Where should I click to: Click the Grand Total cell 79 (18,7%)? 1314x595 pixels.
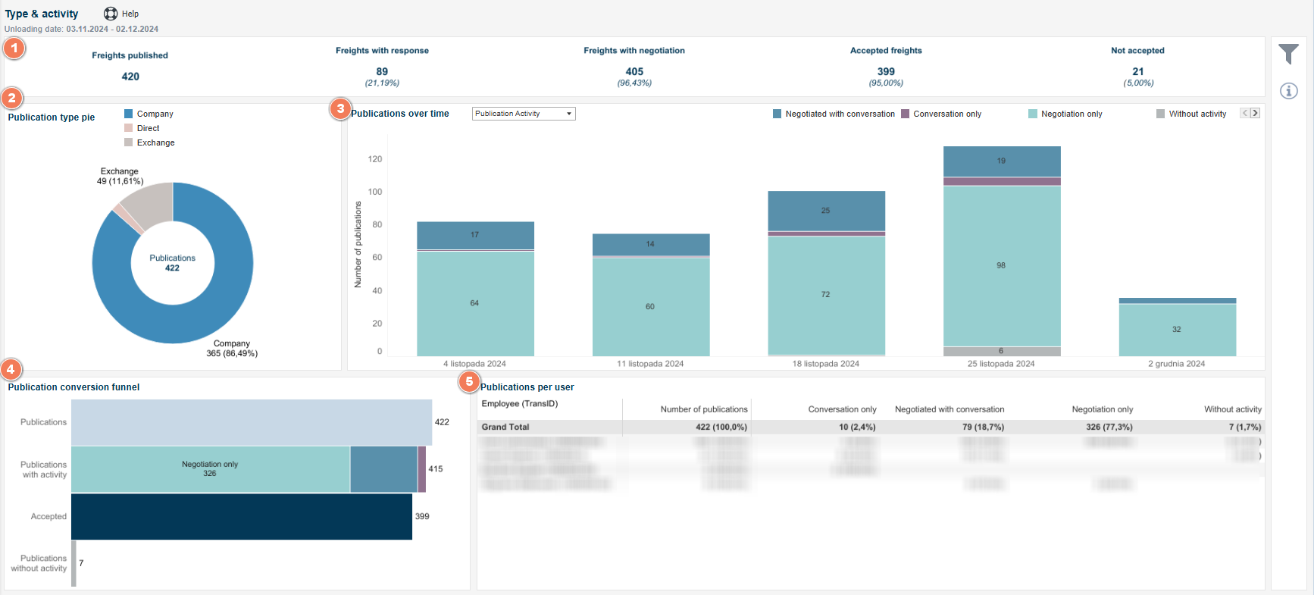pos(984,427)
